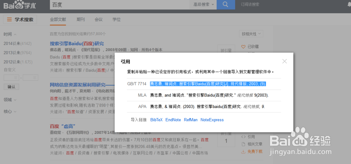Collapse the 时间 filter section
This screenshot has height=164, width=351.
click(x=10, y=34)
